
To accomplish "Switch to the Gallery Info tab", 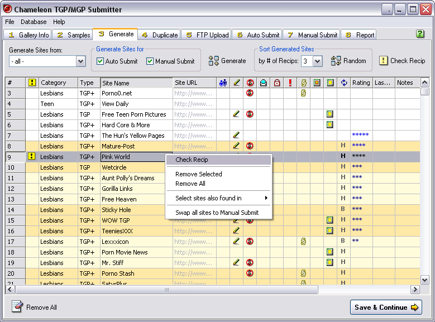I will (28, 35).
